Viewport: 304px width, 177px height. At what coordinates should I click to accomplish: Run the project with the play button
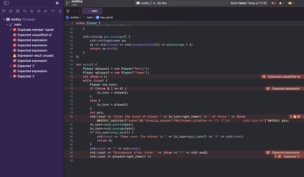click(58, 3)
